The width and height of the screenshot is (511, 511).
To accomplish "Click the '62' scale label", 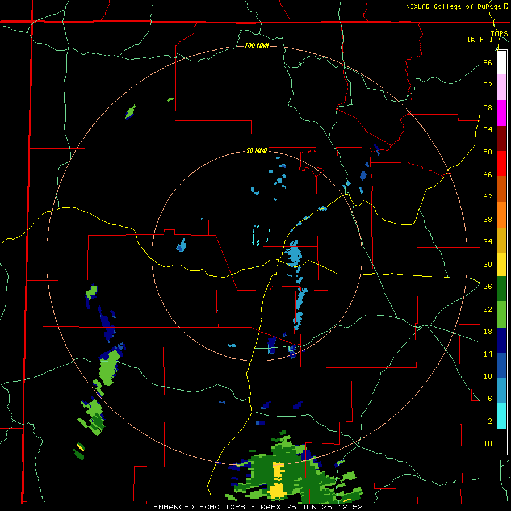I will click(488, 85).
